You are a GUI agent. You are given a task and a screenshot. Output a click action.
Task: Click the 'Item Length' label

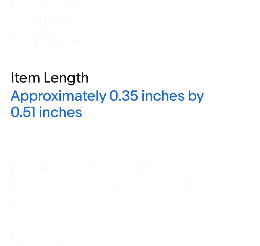50,78
